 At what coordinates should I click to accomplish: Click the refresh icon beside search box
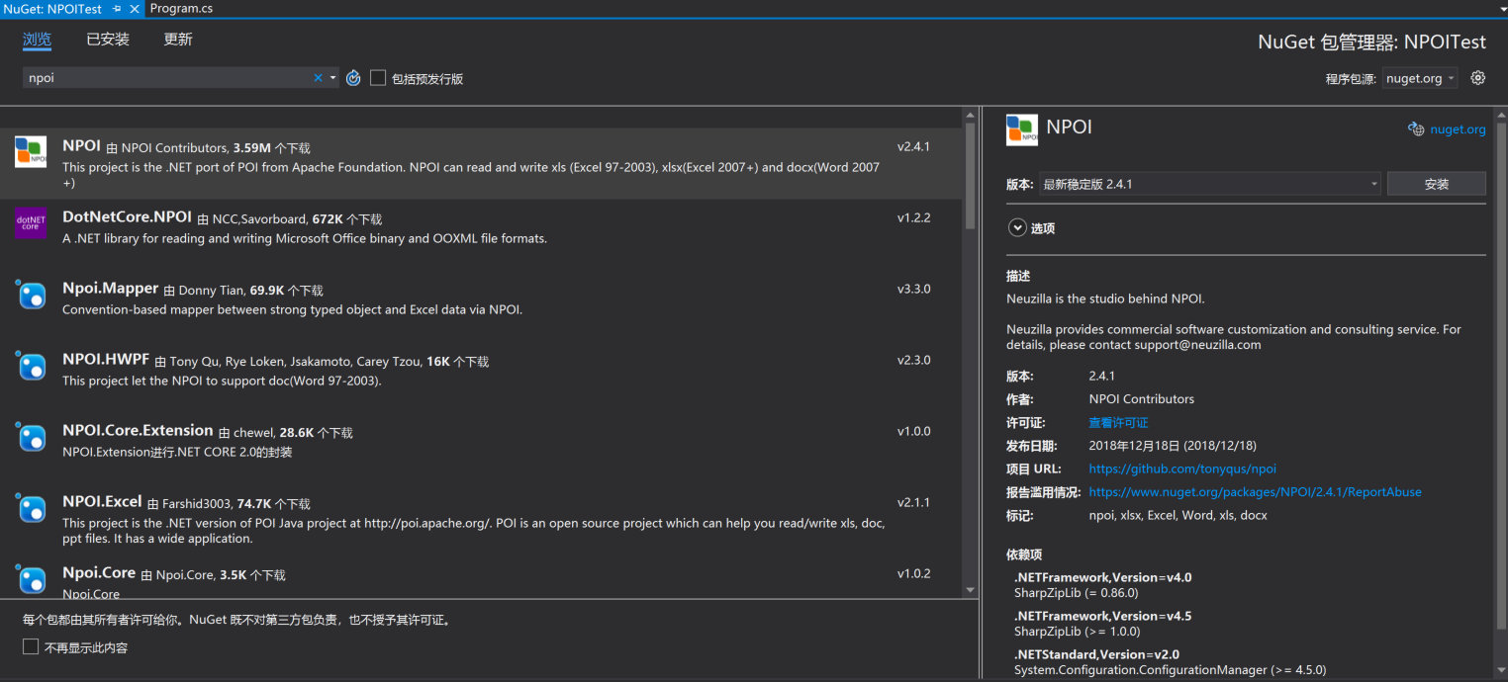(353, 78)
